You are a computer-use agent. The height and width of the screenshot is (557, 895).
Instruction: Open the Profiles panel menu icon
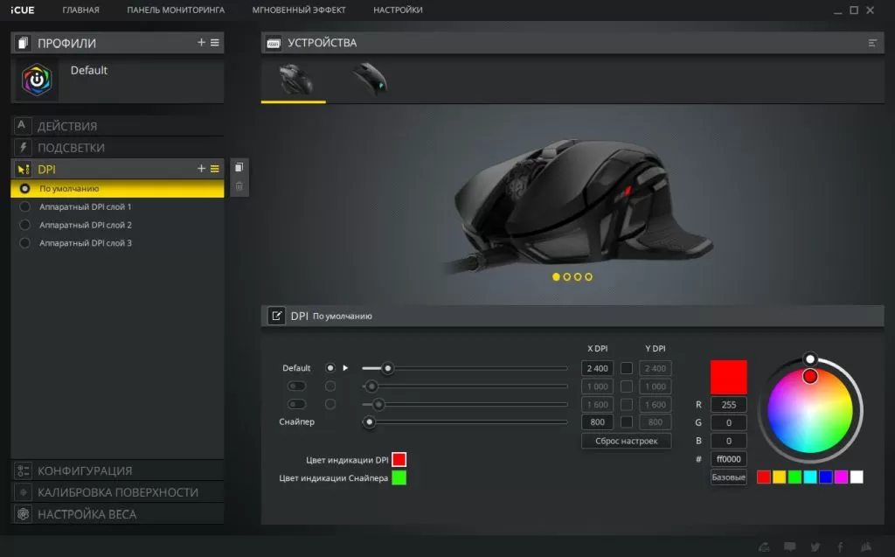point(215,42)
